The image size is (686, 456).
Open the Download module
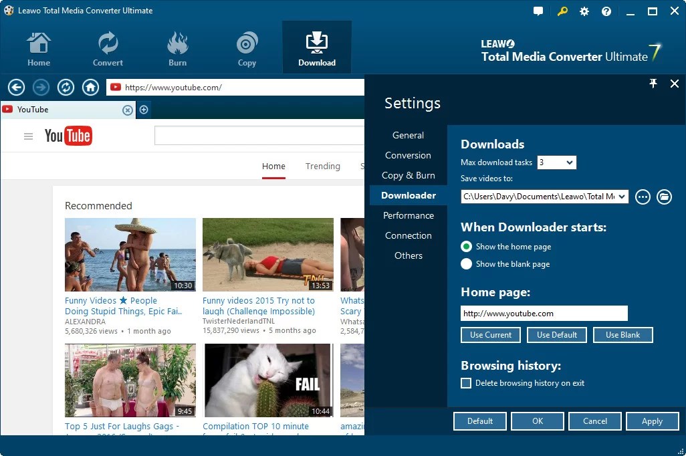pyautogui.click(x=317, y=47)
